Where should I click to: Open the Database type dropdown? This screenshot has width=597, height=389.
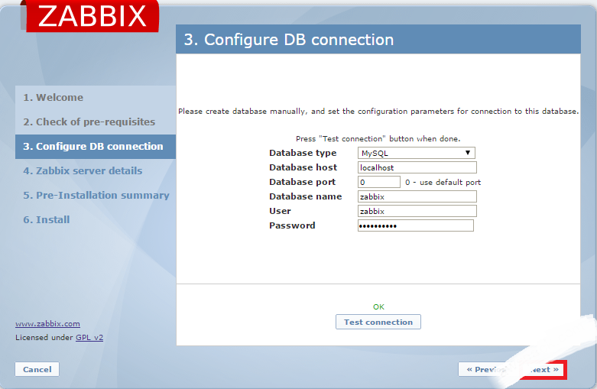click(x=416, y=153)
